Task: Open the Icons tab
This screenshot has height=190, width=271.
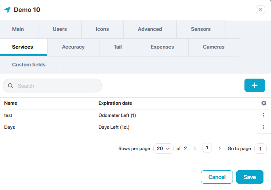Action: coord(102,29)
